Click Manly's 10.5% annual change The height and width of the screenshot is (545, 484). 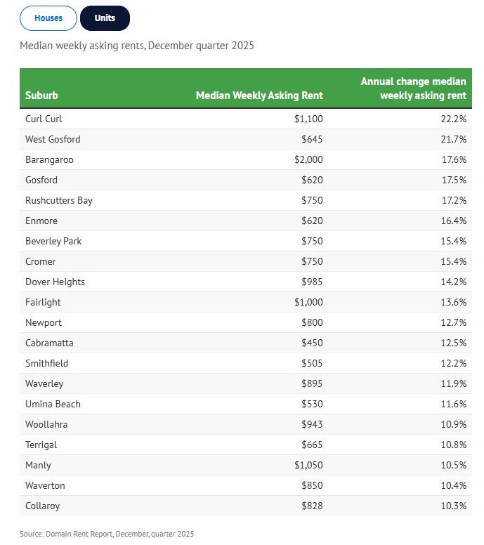coord(453,465)
